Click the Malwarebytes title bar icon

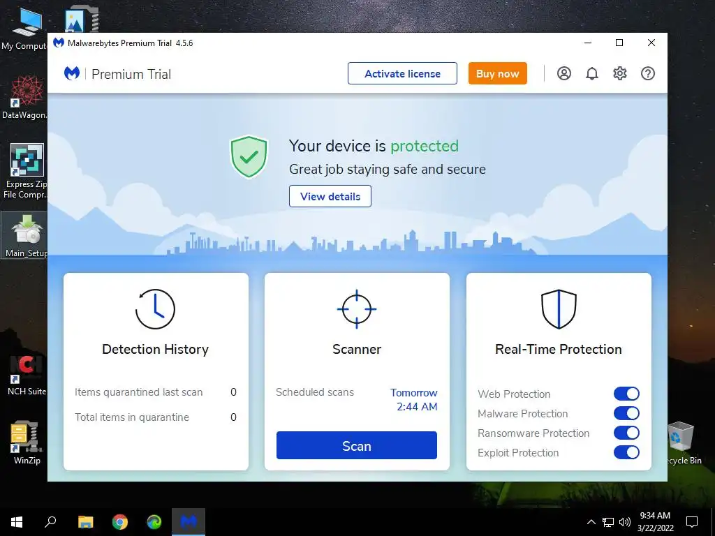pyautogui.click(x=59, y=43)
